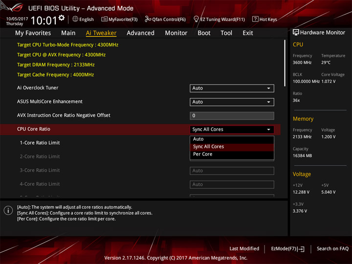Click CPU frequency 3600 MHz value
The image size is (352, 264).
[x=302, y=63]
